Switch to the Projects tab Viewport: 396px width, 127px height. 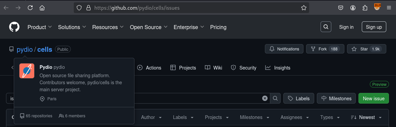point(183,68)
